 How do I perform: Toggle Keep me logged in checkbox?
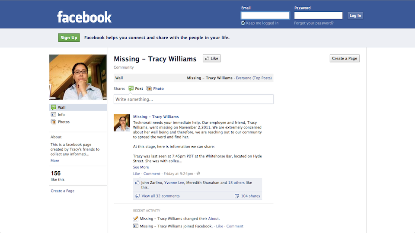[243, 23]
